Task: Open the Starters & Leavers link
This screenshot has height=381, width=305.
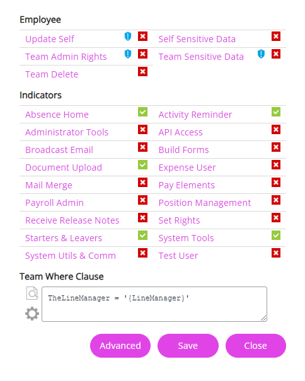Action: click(64, 238)
